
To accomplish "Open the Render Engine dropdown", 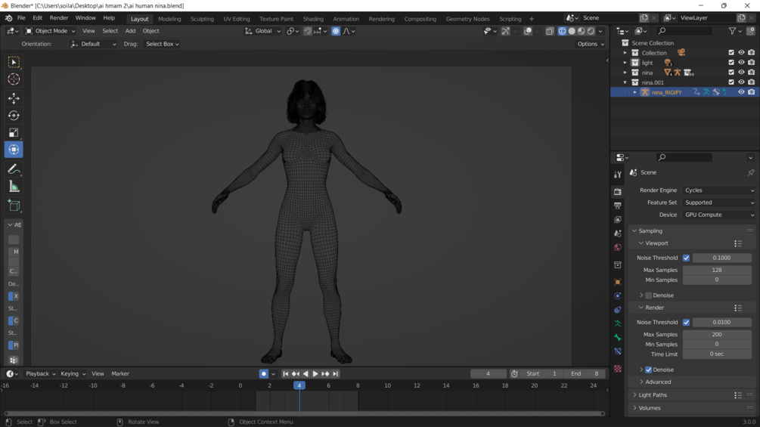I will tap(718, 190).
